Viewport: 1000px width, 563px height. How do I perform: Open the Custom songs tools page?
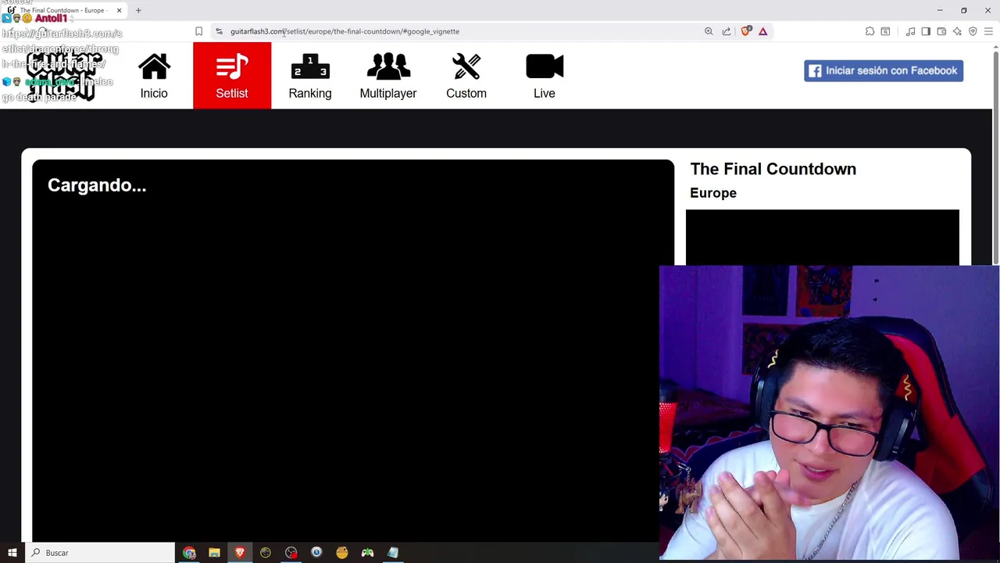pos(466,76)
